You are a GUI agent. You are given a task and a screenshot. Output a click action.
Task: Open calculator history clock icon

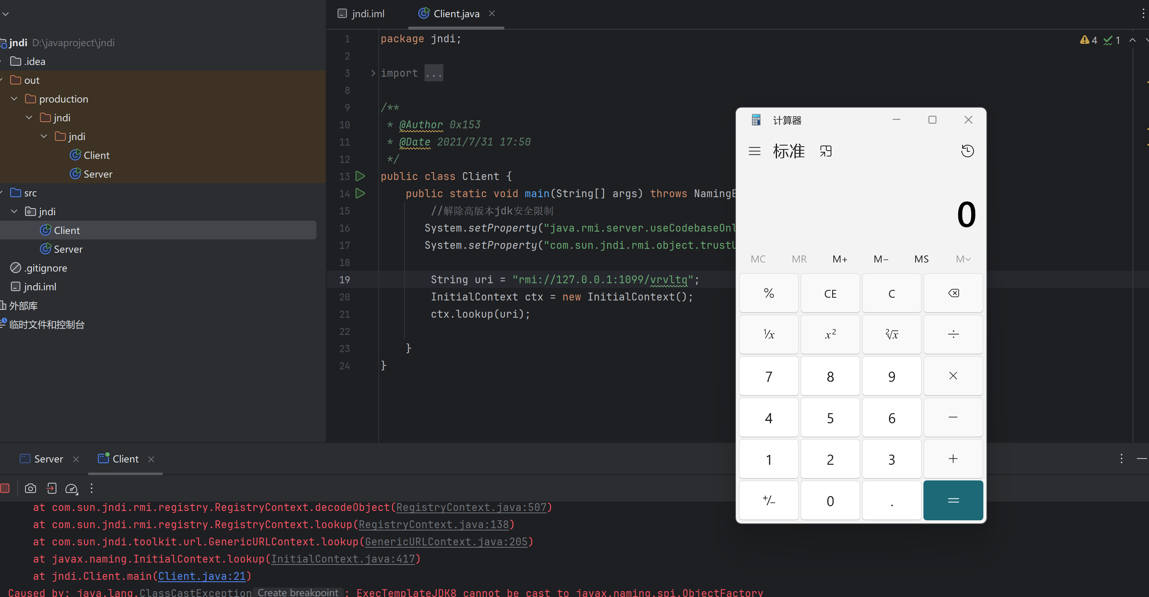(x=967, y=151)
